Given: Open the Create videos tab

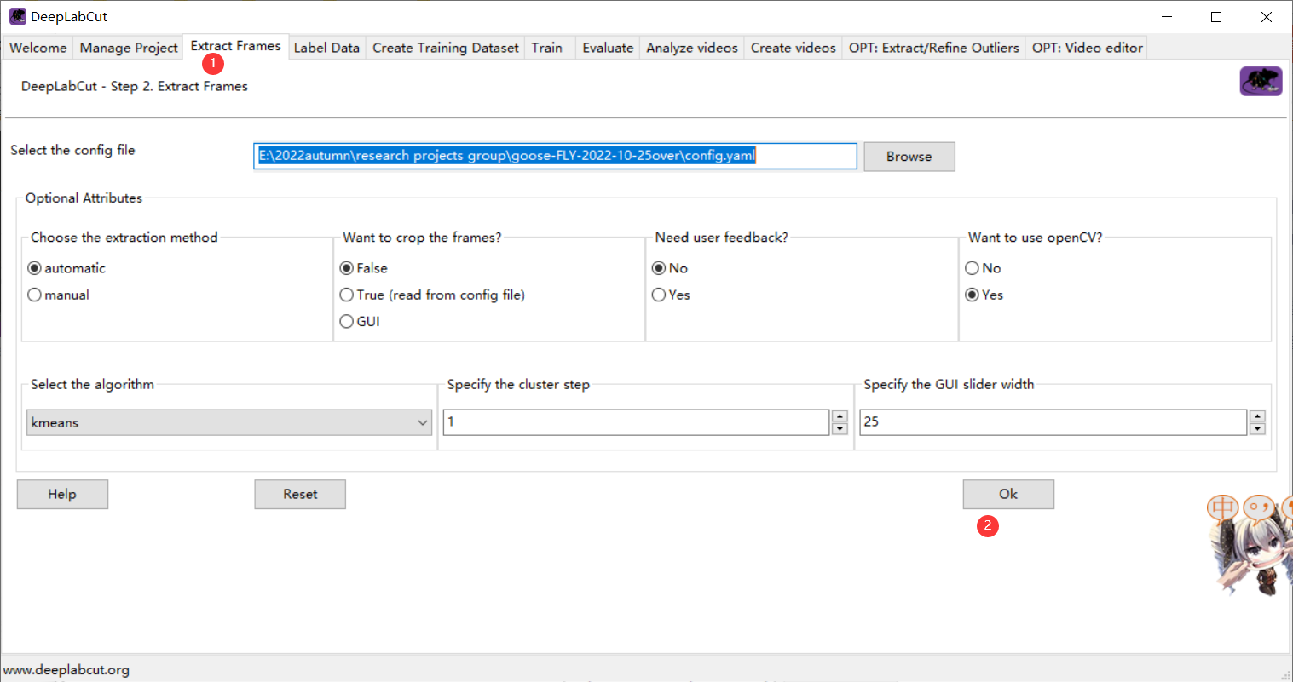Looking at the screenshot, I should (x=794, y=48).
